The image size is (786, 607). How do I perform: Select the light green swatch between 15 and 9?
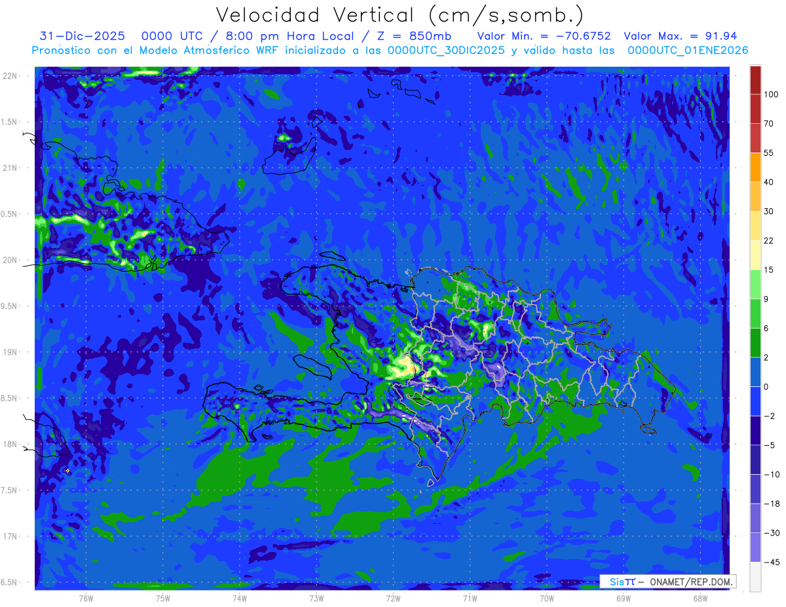point(755,284)
